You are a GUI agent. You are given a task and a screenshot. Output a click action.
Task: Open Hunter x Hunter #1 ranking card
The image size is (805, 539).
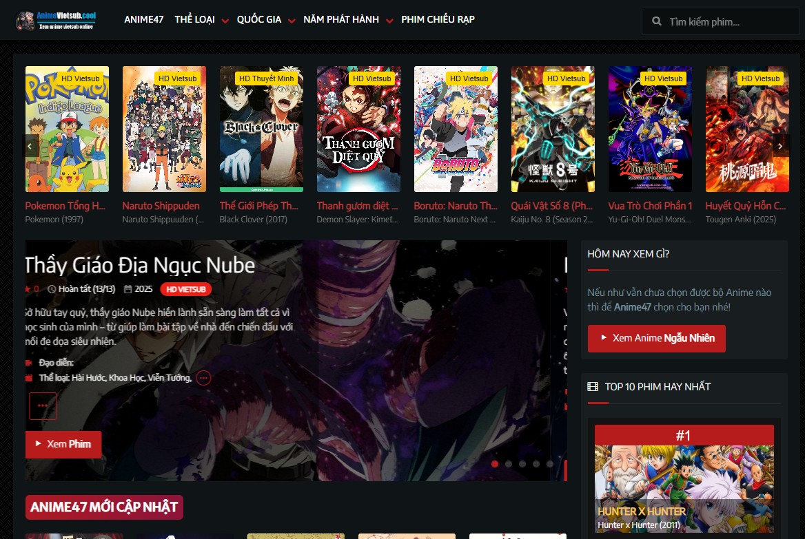[x=684, y=479]
